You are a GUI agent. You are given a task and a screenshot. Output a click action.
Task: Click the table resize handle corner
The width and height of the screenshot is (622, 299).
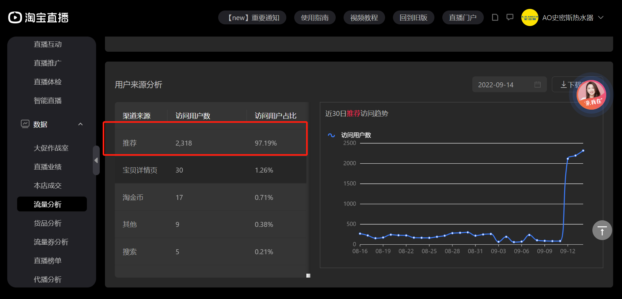308,276
